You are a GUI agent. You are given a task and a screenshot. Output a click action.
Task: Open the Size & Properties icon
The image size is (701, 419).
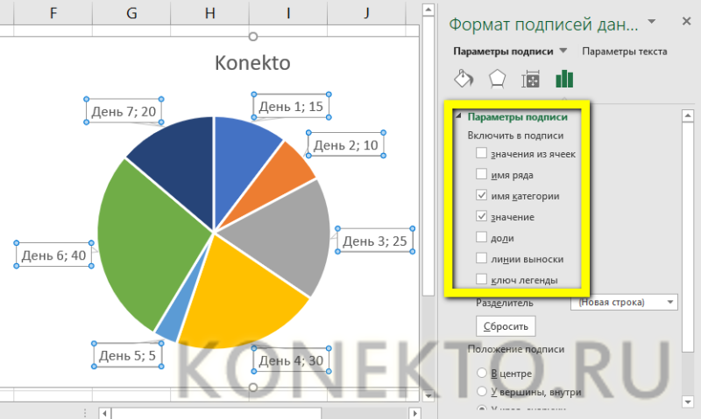531,79
